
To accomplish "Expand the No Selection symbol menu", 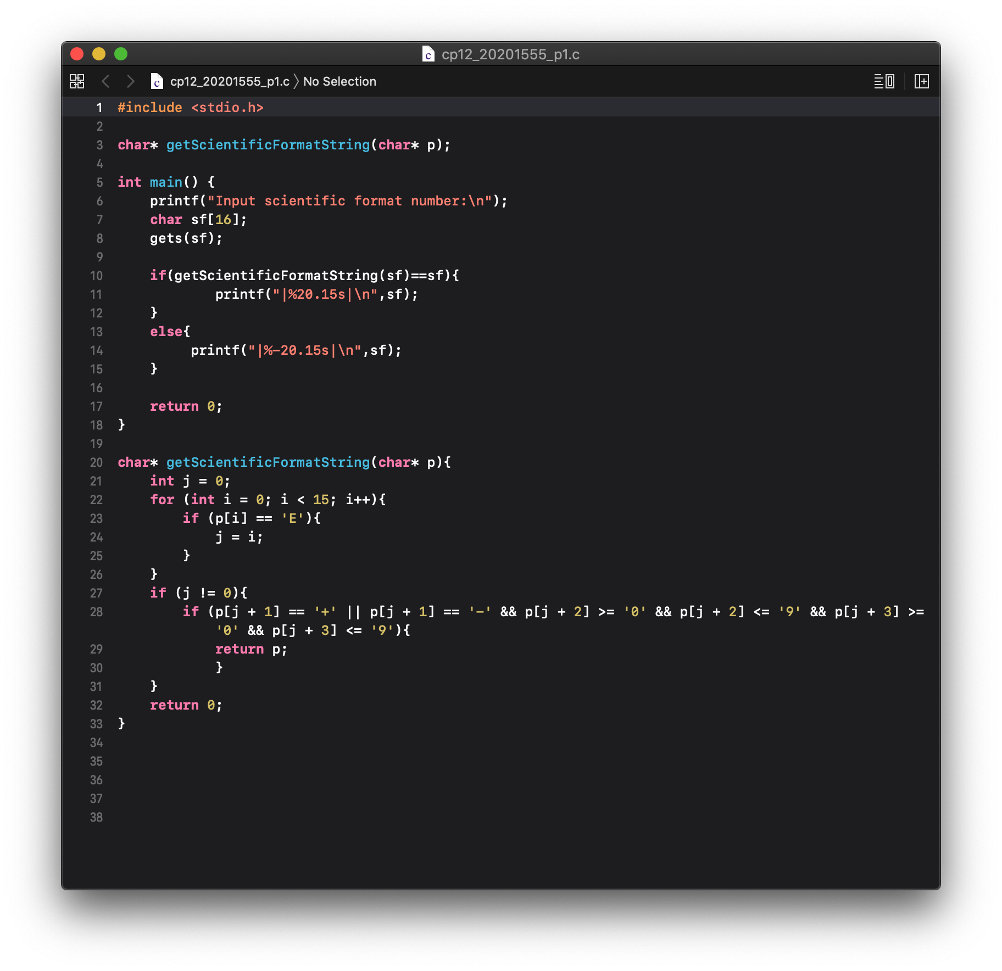I will tap(339, 81).
